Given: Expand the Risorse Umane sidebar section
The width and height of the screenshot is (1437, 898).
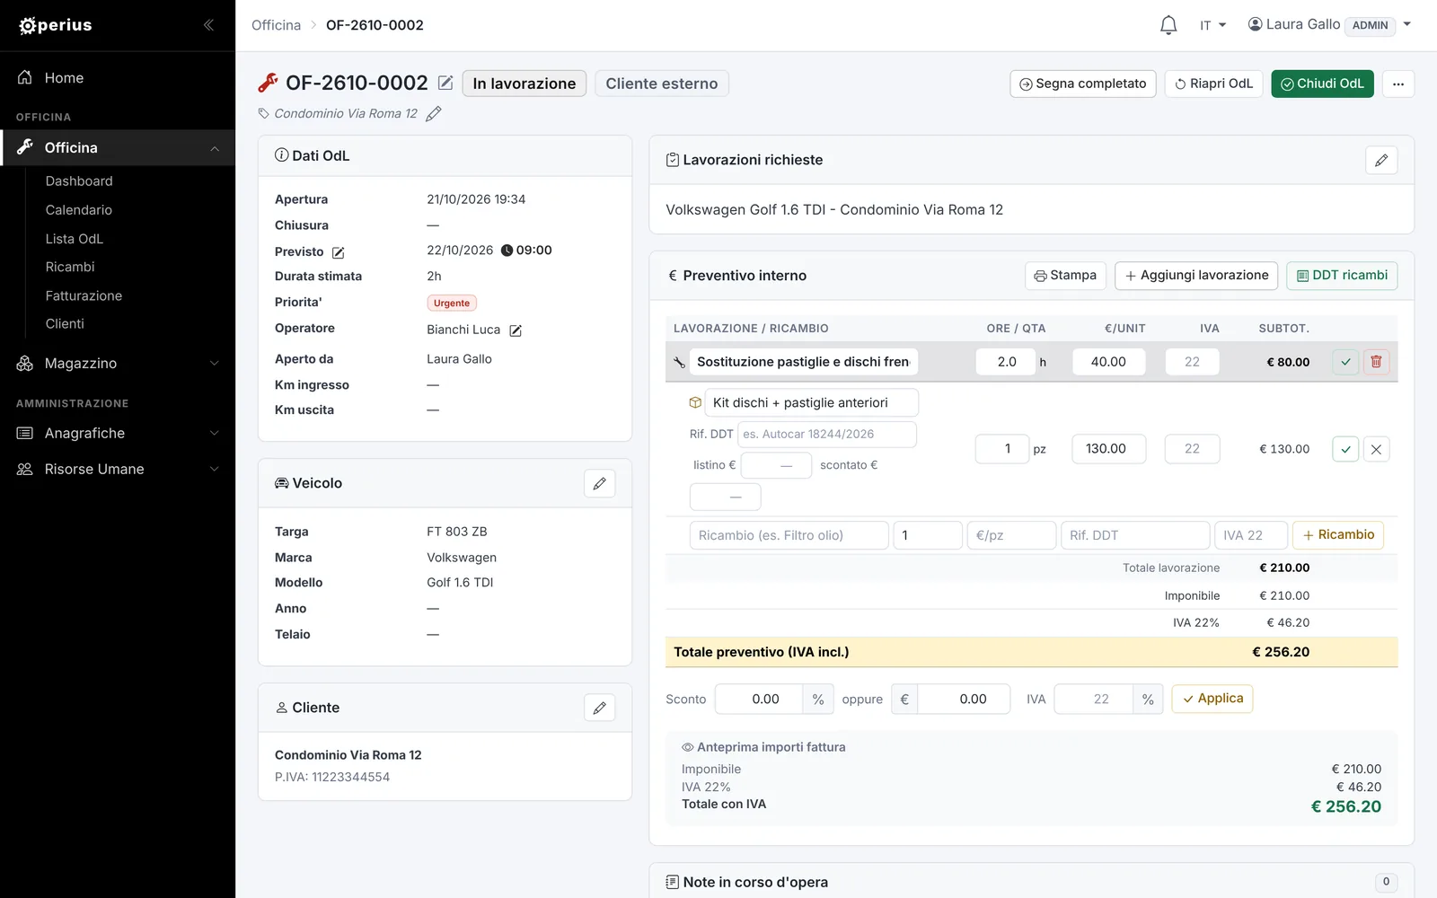Looking at the screenshot, I should click(x=215, y=470).
